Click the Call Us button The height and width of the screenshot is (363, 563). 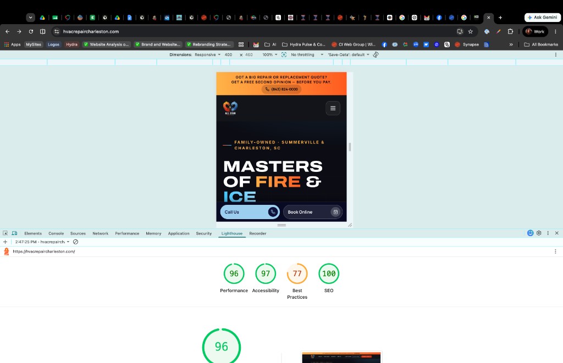coord(250,212)
